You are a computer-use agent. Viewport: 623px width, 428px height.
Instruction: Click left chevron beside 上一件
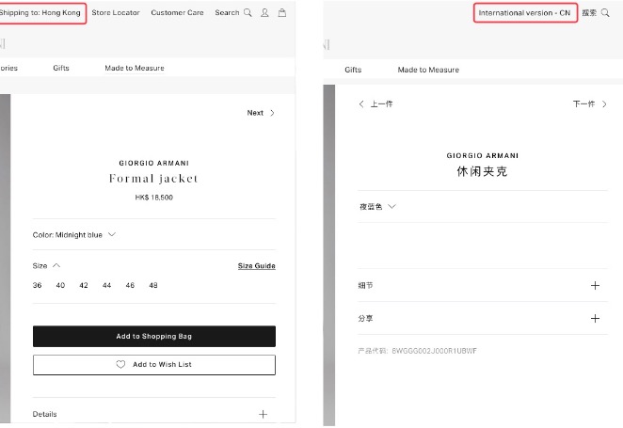click(361, 104)
